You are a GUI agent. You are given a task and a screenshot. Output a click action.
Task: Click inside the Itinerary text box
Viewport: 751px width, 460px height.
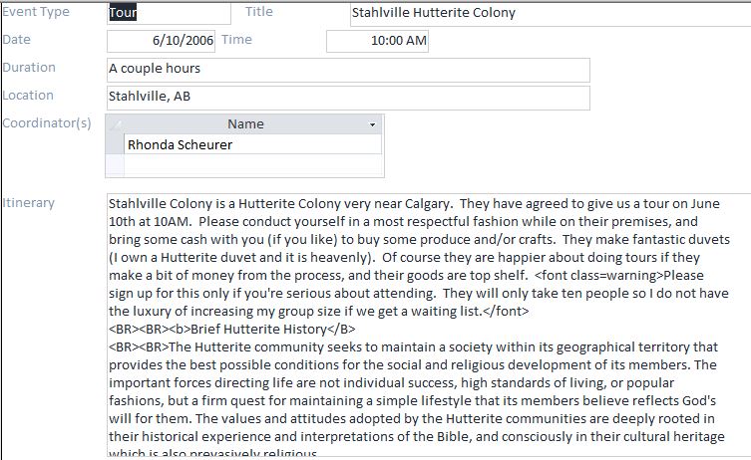click(427, 319)
